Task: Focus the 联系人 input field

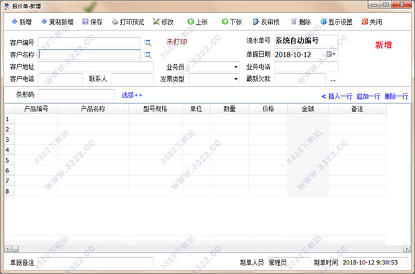Action: pyautogui.click(x=132, y=79)
